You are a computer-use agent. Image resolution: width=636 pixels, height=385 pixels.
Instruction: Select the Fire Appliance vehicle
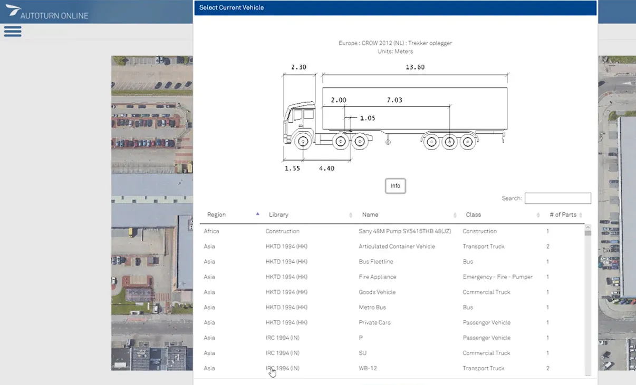click(x=392, y=277)
